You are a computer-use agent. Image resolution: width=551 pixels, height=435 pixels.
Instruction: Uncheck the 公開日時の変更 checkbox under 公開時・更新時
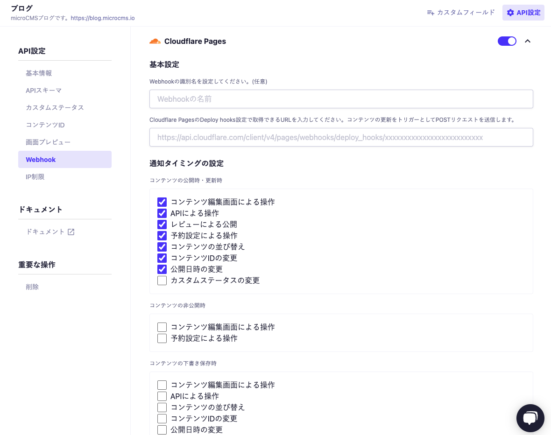point(162,269)
